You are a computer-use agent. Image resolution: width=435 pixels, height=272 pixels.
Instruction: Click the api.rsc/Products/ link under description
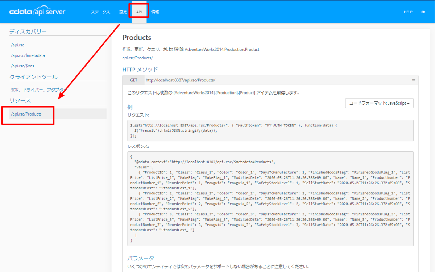tap(138, 58)
